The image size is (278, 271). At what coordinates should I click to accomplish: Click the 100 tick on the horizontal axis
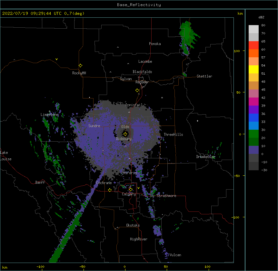[x=207, y=266]
